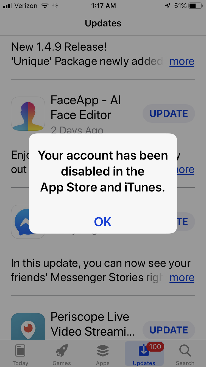
Task: Select the Updates tab download icon
Action: [144, 351]
